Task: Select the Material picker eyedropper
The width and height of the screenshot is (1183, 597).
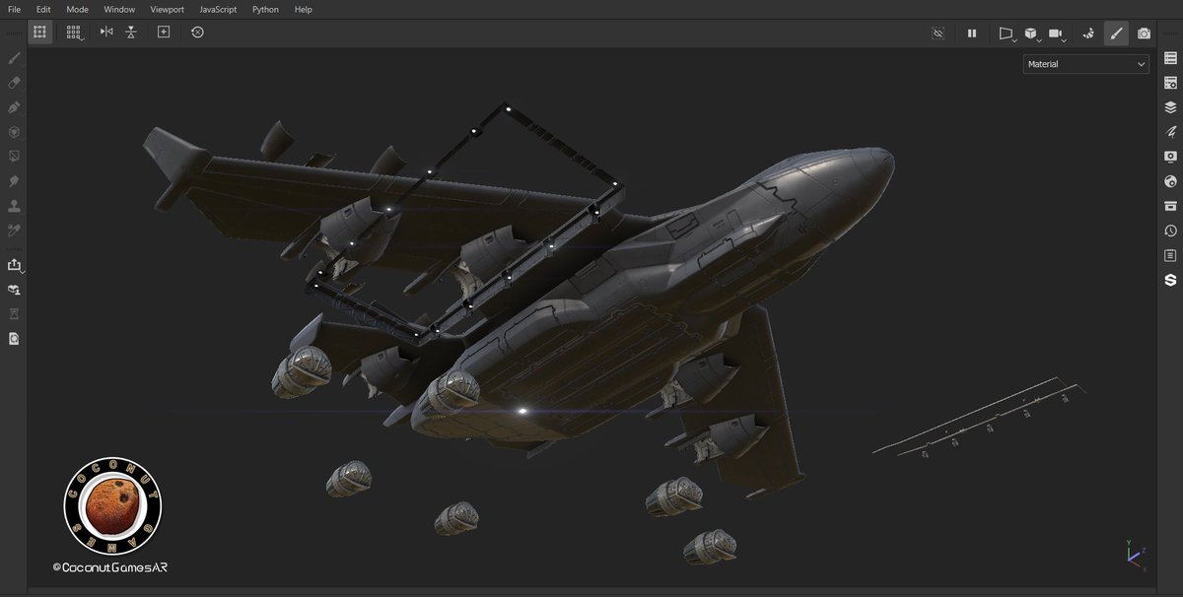Action: (14, 231)
